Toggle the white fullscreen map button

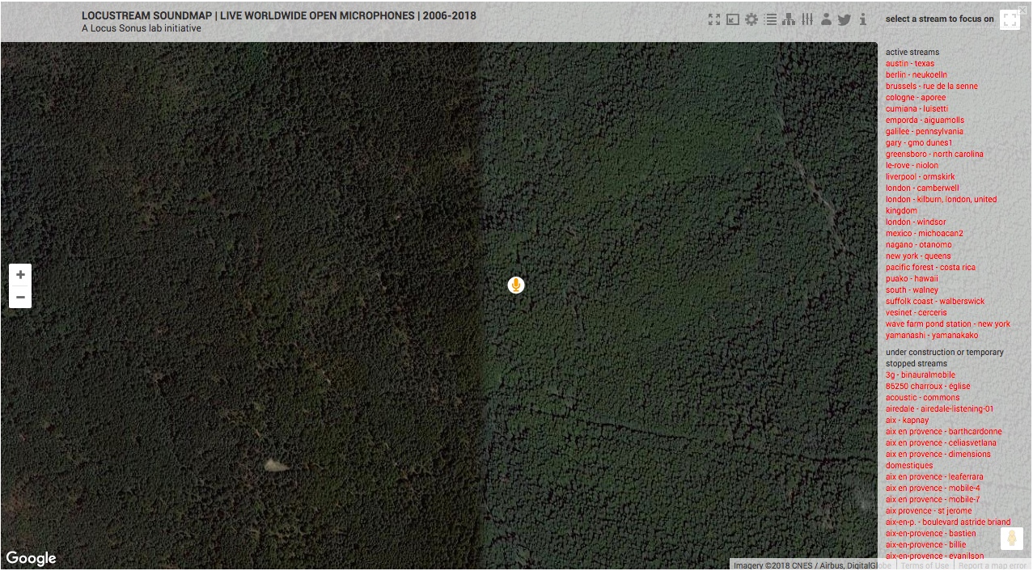1010,20
